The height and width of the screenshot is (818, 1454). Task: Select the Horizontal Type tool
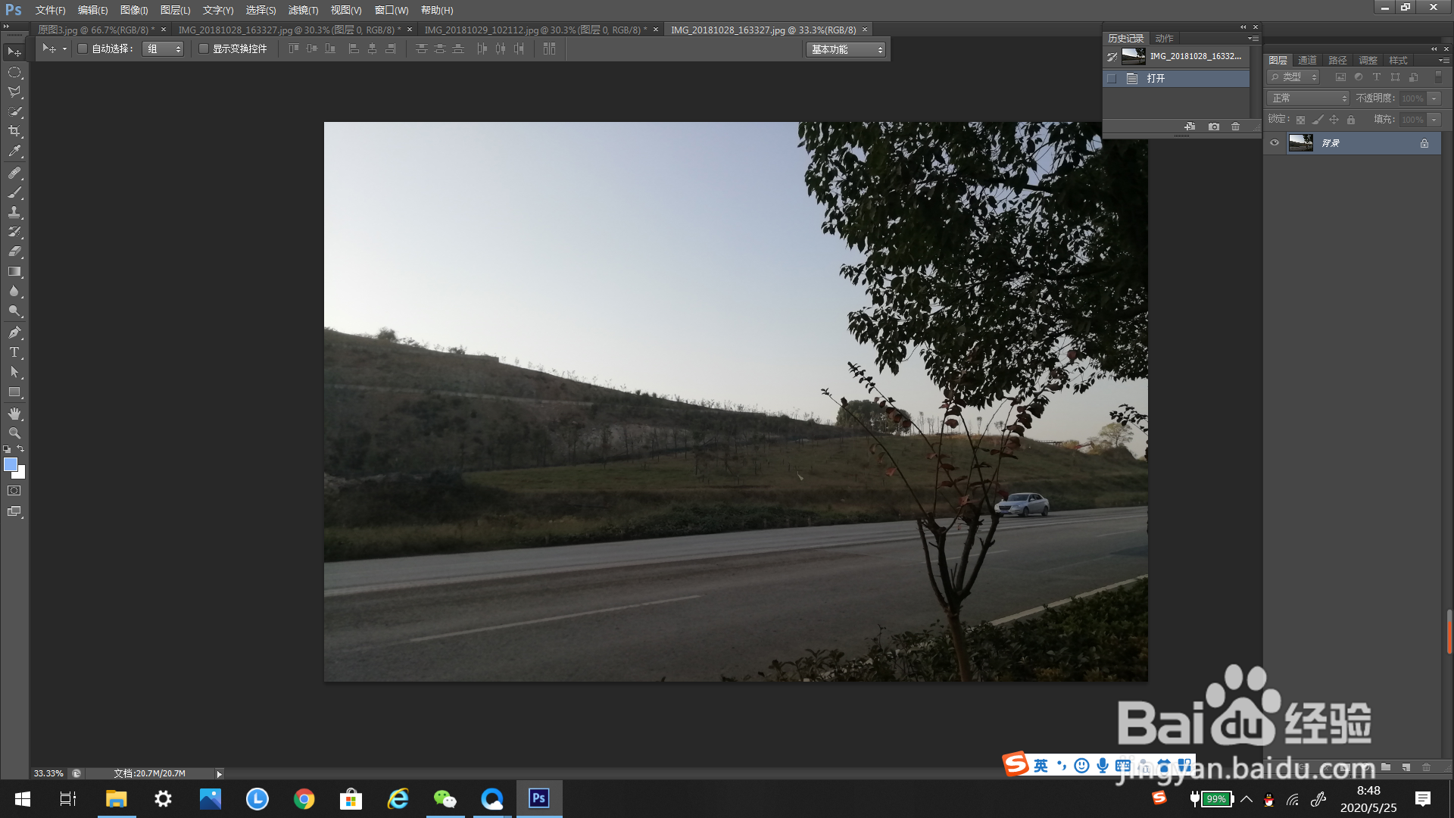14,352
